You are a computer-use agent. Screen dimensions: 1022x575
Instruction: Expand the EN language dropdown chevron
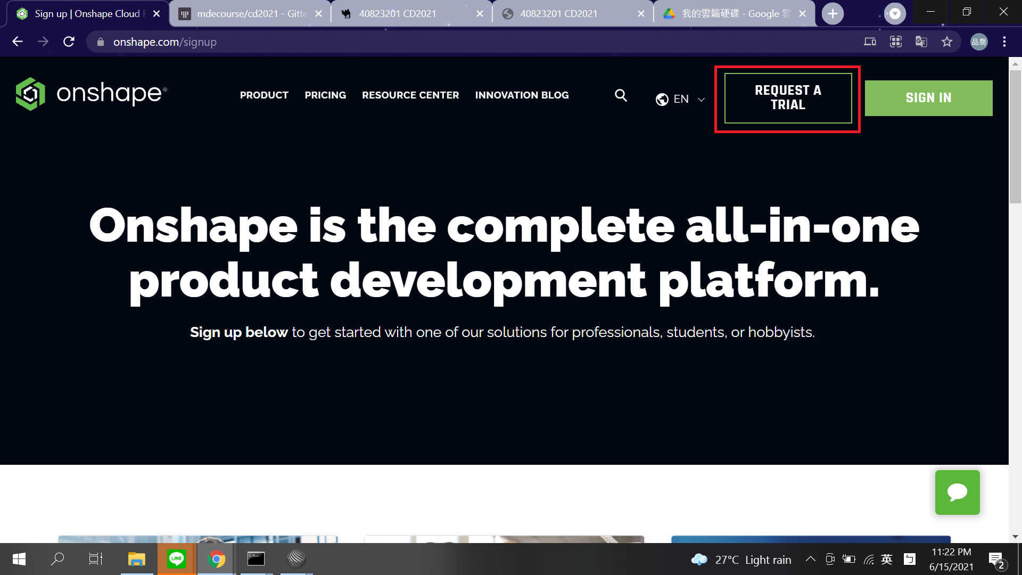click(x=701, y=100)
